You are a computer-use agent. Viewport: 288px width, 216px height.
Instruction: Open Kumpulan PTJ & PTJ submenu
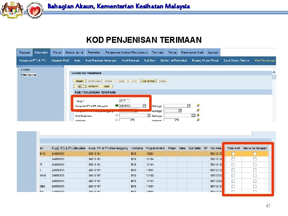click(x=32, y=60)
